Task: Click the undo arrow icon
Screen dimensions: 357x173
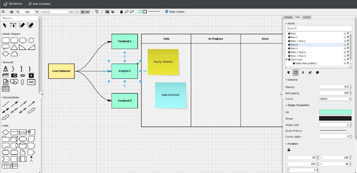Action: coord(97,12)
